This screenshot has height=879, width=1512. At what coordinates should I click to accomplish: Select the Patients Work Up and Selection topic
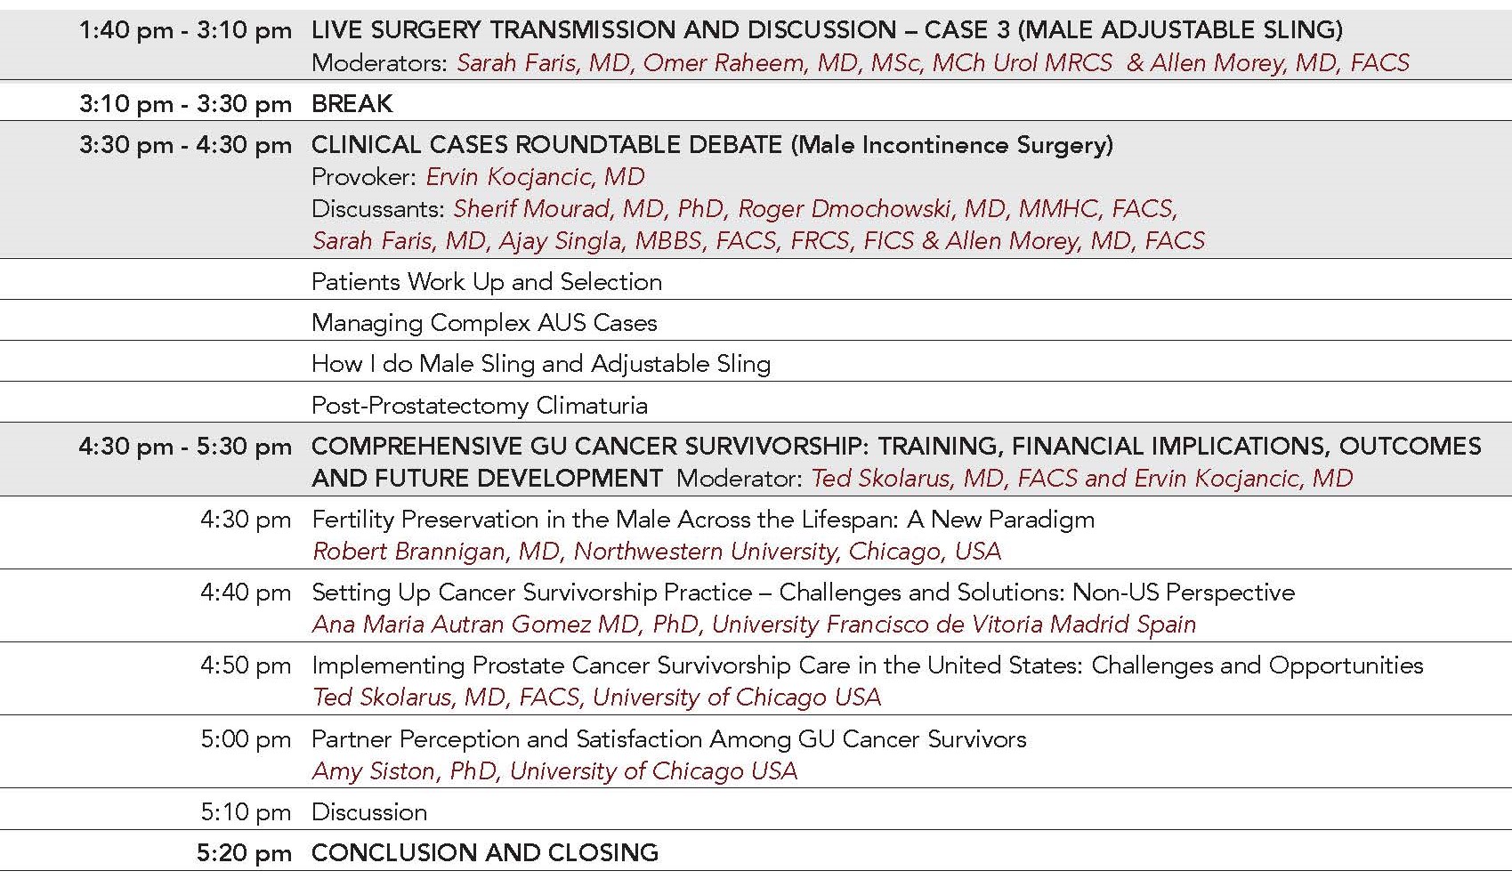(486, 281)
